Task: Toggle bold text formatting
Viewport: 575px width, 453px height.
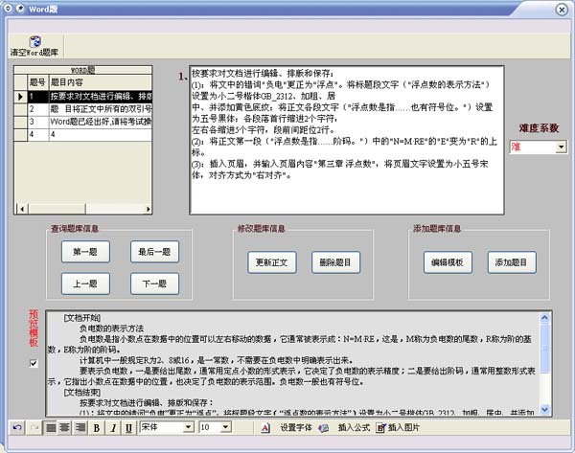Action: tap(98, 427)
